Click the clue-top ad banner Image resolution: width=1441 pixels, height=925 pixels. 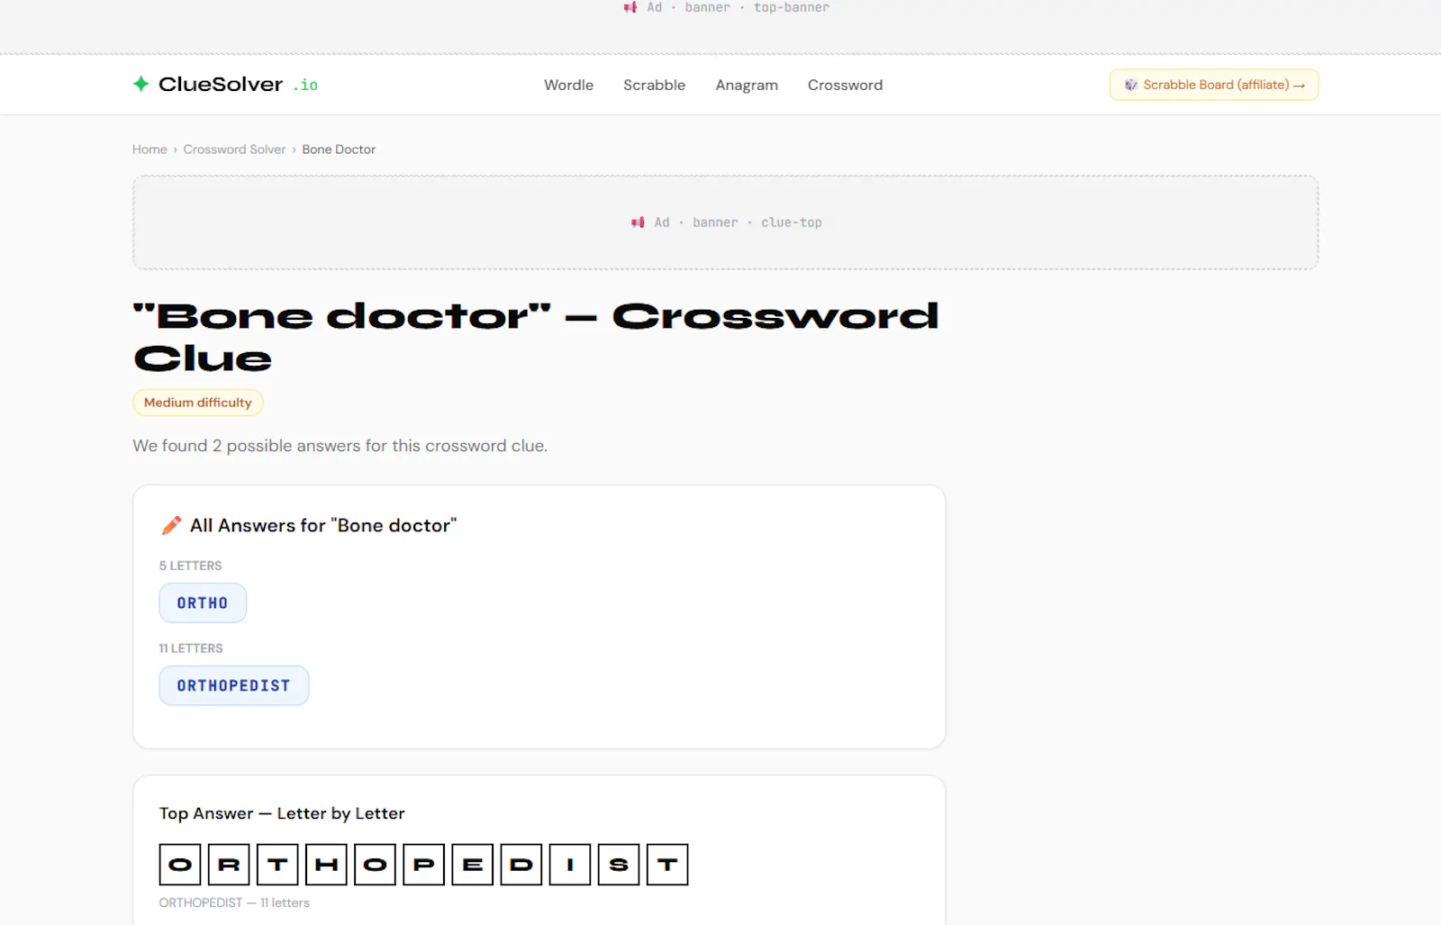pyautogui.click(x=726, y=222)
